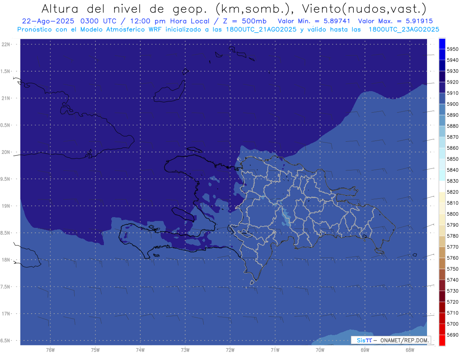This screenshot has height=355, width=460.
Task: Click the '5890' legend value
Action: [x=453, y=115]
